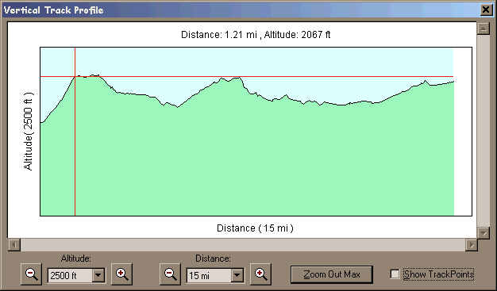Click the horizontal scrollbar left arrow

[14, 245]
